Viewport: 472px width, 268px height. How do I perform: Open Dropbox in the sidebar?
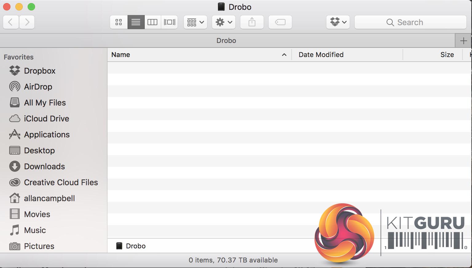coord(40,71)
